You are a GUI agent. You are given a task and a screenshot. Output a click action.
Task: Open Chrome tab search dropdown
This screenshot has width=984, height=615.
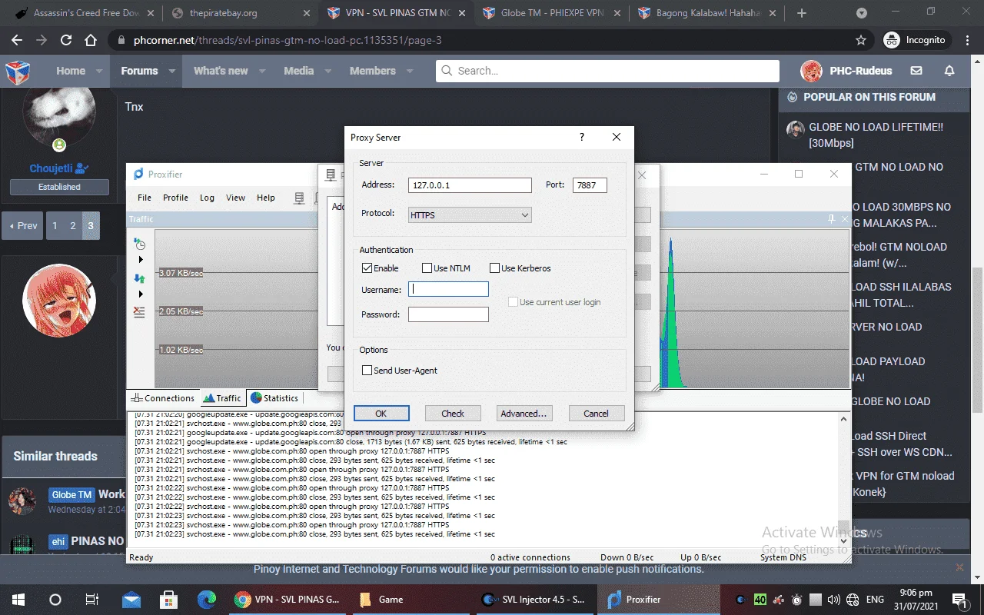[862, 13]
